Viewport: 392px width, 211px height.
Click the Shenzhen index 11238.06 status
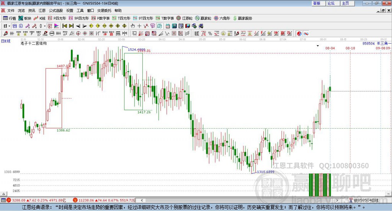pos(104,200)
